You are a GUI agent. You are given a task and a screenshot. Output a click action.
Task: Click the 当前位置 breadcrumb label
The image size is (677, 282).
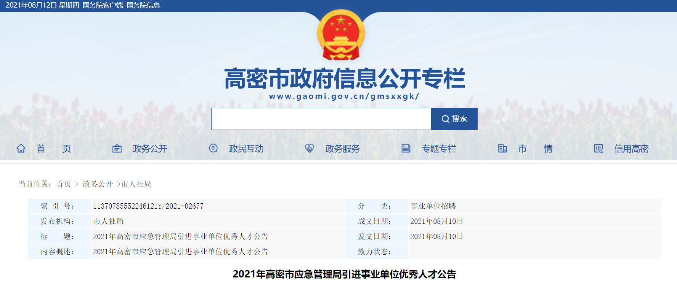[35, 184]
